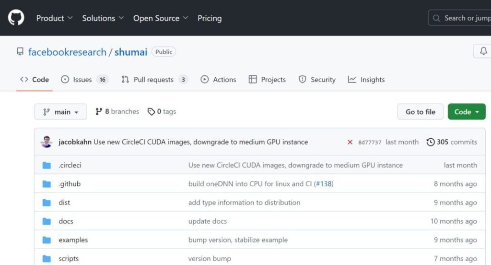
Task: Open the #138 pull request link
Action: click(x=324, y=184)
